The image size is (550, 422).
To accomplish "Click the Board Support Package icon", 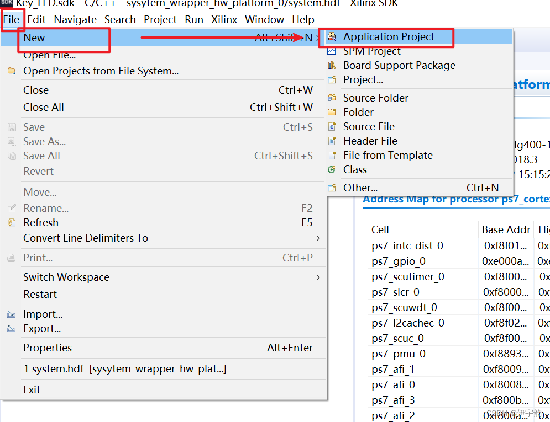I will pyautogui.click(x=332, y=66).
